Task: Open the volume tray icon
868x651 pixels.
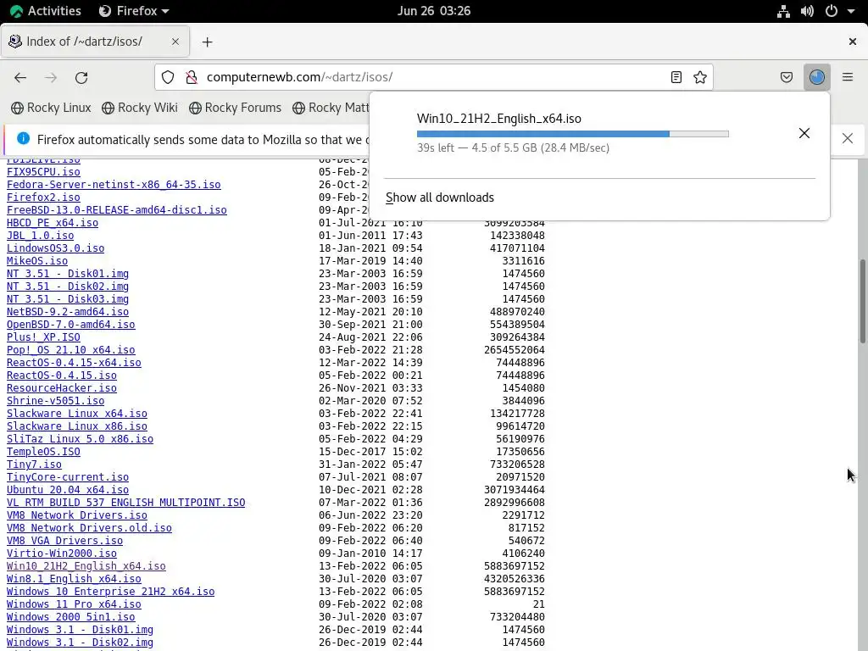Action: click(807, 11)
